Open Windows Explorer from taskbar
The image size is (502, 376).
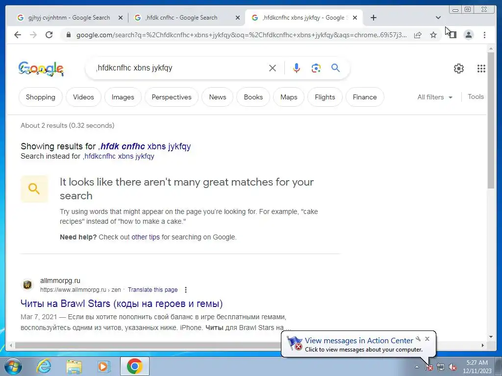click(74, 366)
